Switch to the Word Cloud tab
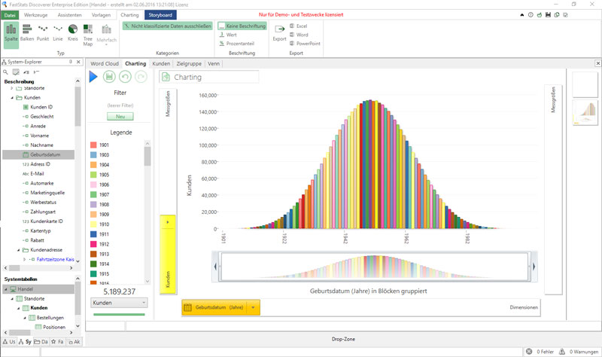The height and width of the screenshot is (357, 602). (105, 64)
